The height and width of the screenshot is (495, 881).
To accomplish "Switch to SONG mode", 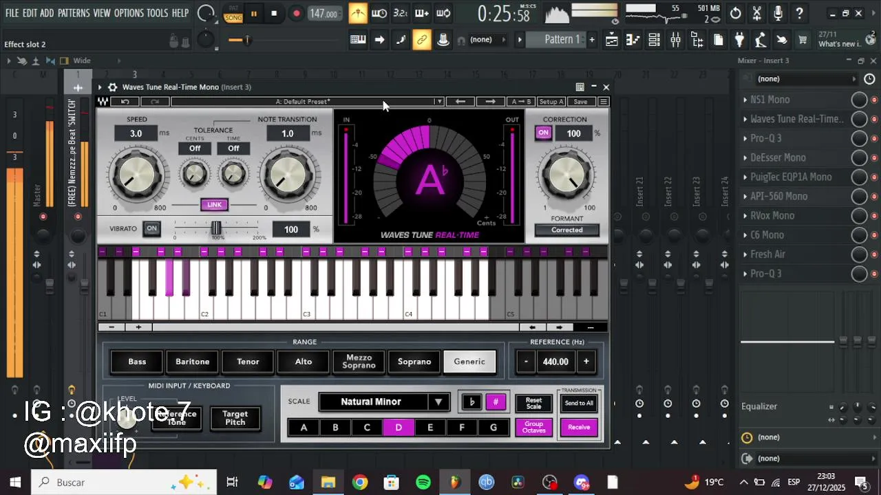I will pos(233,18).
